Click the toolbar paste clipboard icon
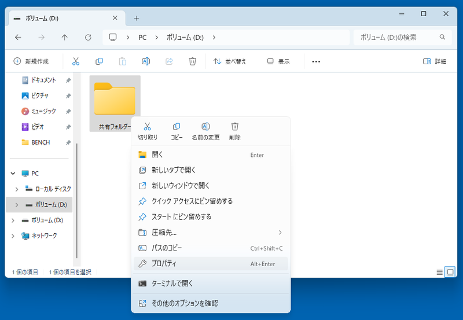 (123, 61)
